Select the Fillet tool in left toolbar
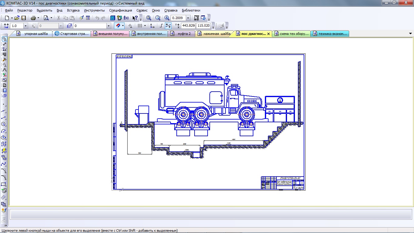Image resolution: width=414 pixels, height=233 pixels. [4, 177]
